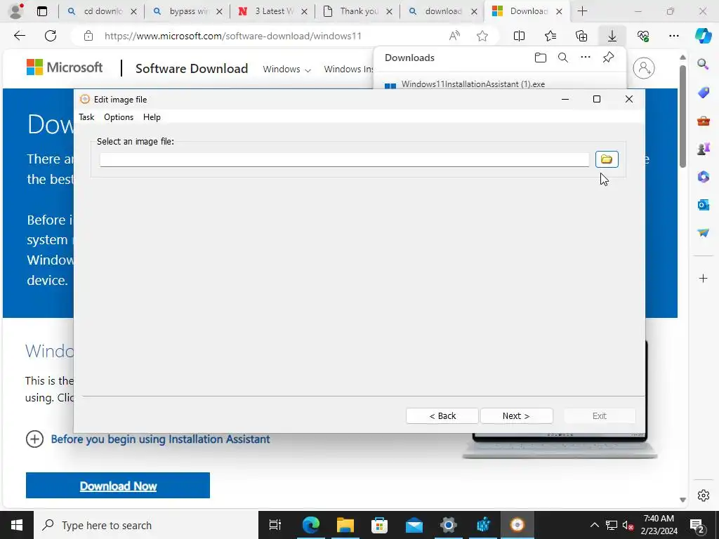
Task: Open more options in Edge downloads panel
Action: (x=586, y=58)
